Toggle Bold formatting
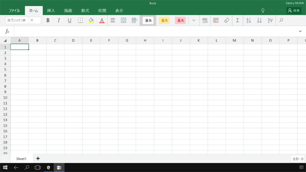Image resolution: width=306 pixels, height=172 pixels. (x=48, y=20)
